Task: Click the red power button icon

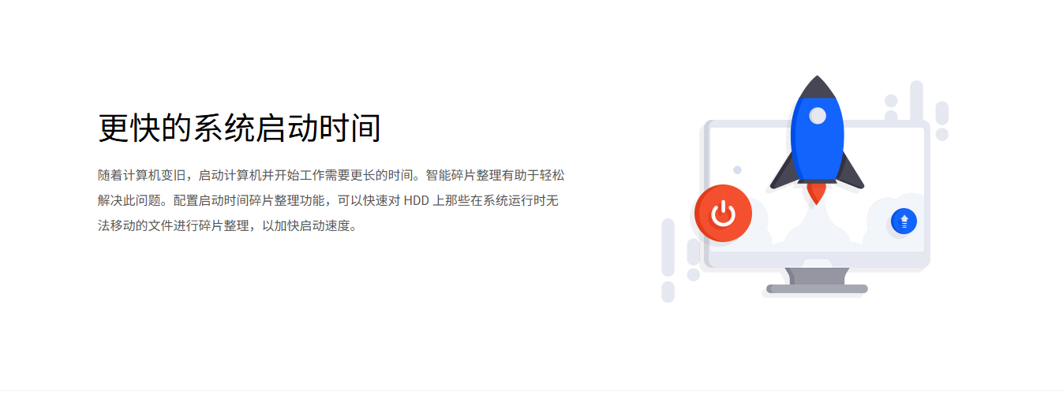Action: pyautogui.click(x=723, y=213)
